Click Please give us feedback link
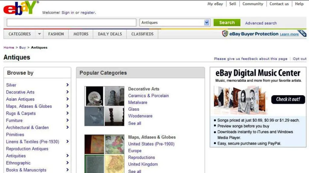 click(x=250, y=59)
